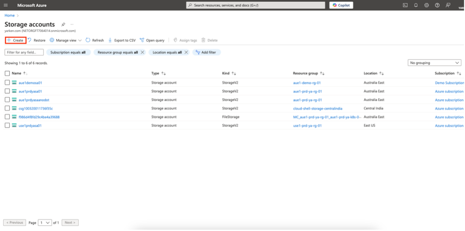Open storage account f986d4f8fd29c4be4a39688
Image resolution: width=465 pixels, height=231 pixels.
[39, 117]
